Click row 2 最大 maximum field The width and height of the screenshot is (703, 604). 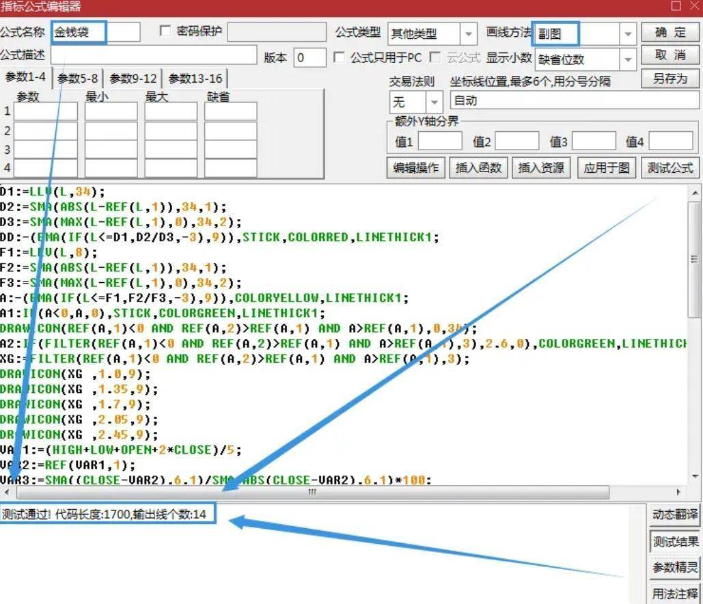[x=171, y=131]
